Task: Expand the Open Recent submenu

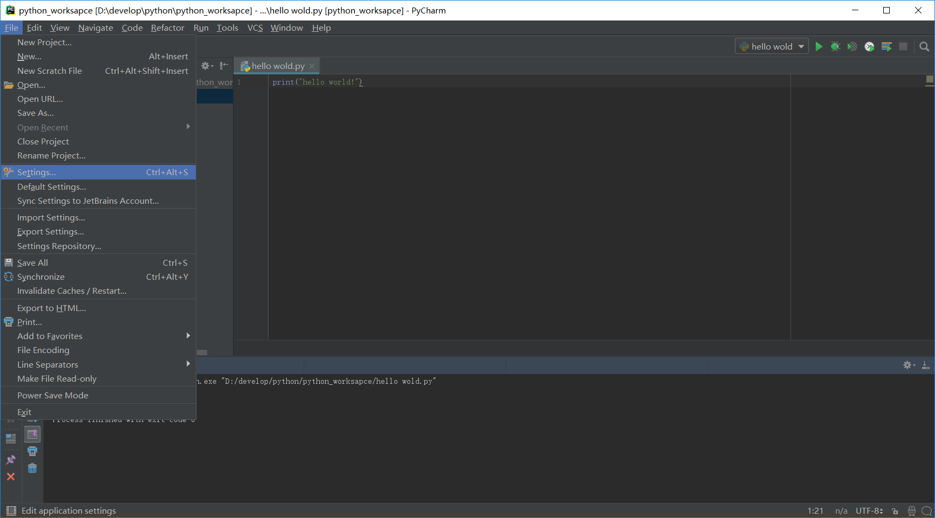Action: pyautogui.click(x=98, y=127)
